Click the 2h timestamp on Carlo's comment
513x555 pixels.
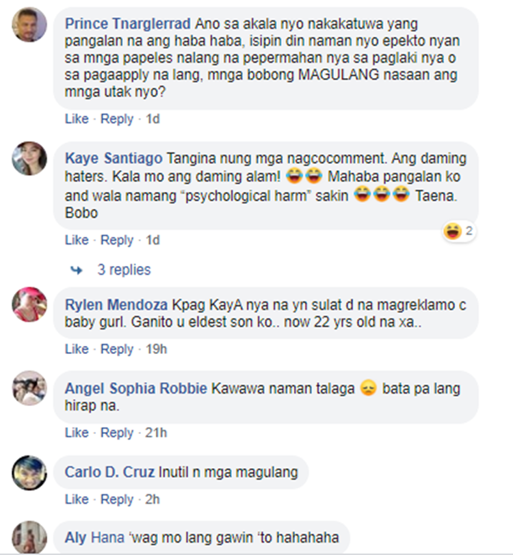tap(153, 499)
